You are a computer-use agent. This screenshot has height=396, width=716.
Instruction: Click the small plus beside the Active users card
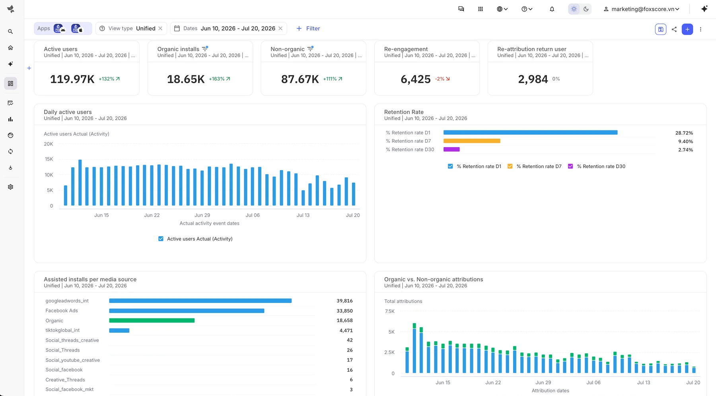pos(29,68)
